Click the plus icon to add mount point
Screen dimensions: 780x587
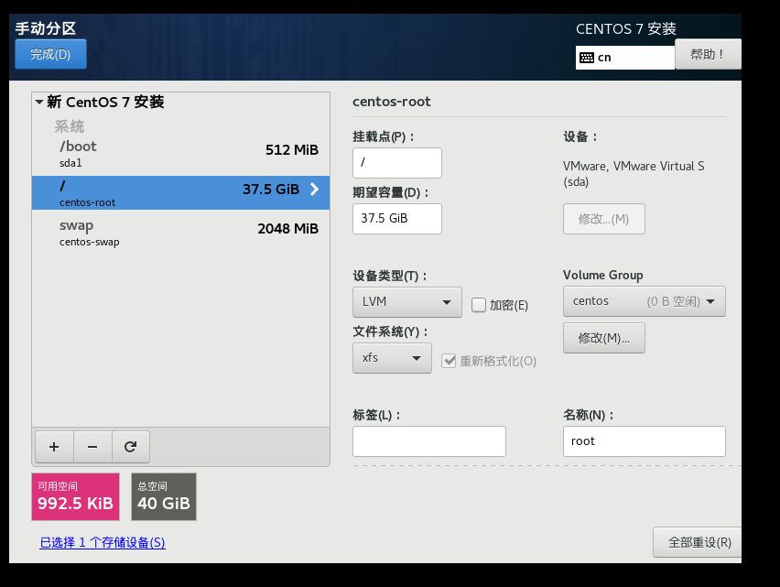[54, 447]
